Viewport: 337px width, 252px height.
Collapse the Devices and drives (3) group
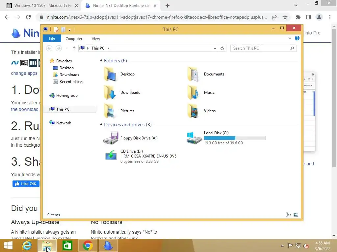point(101,124)
